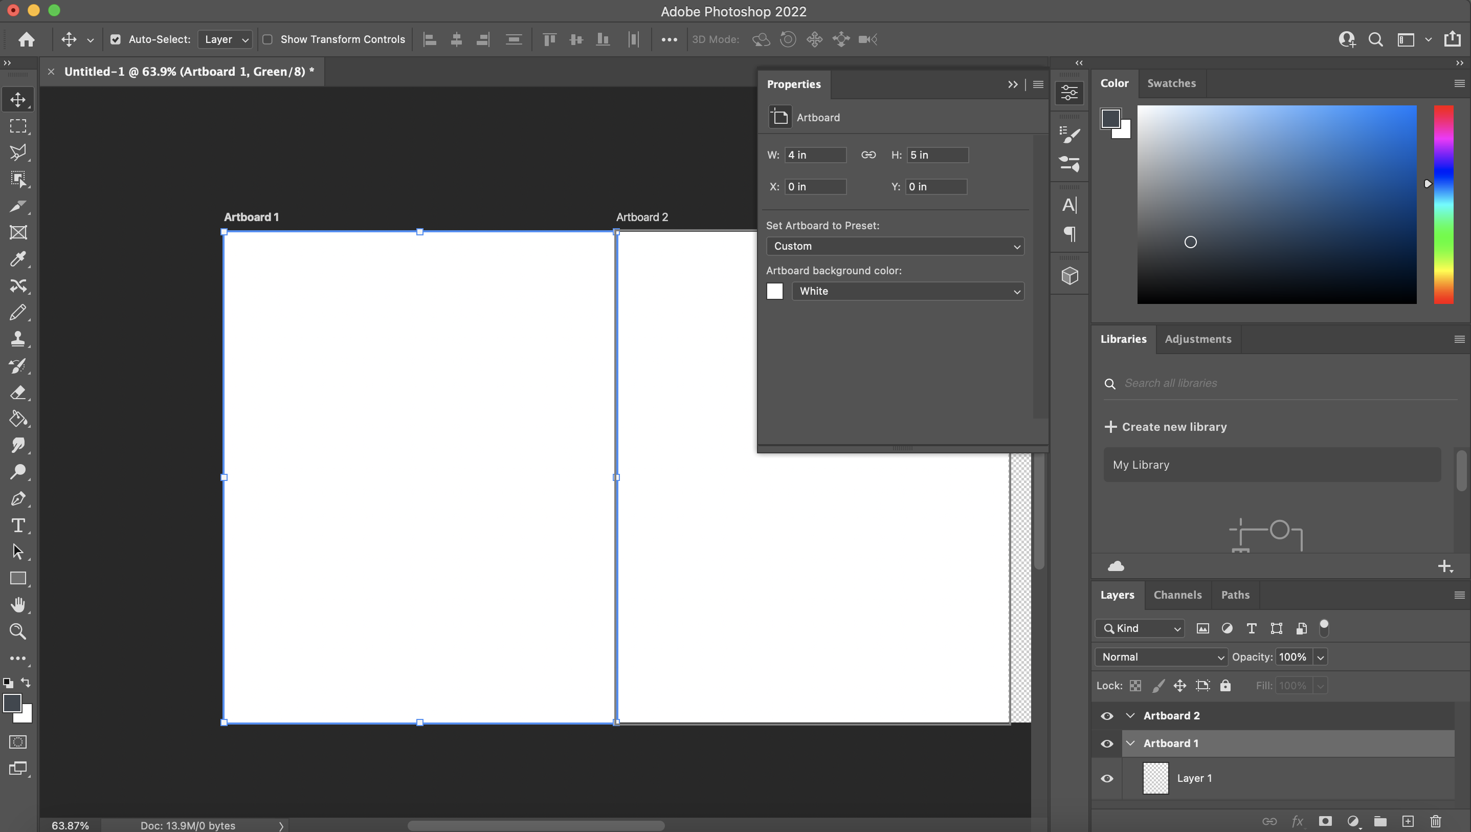Screen dimensions: 1471x832
Task: Switch to the Channels tab
Action: click(x=1177, y=595)
